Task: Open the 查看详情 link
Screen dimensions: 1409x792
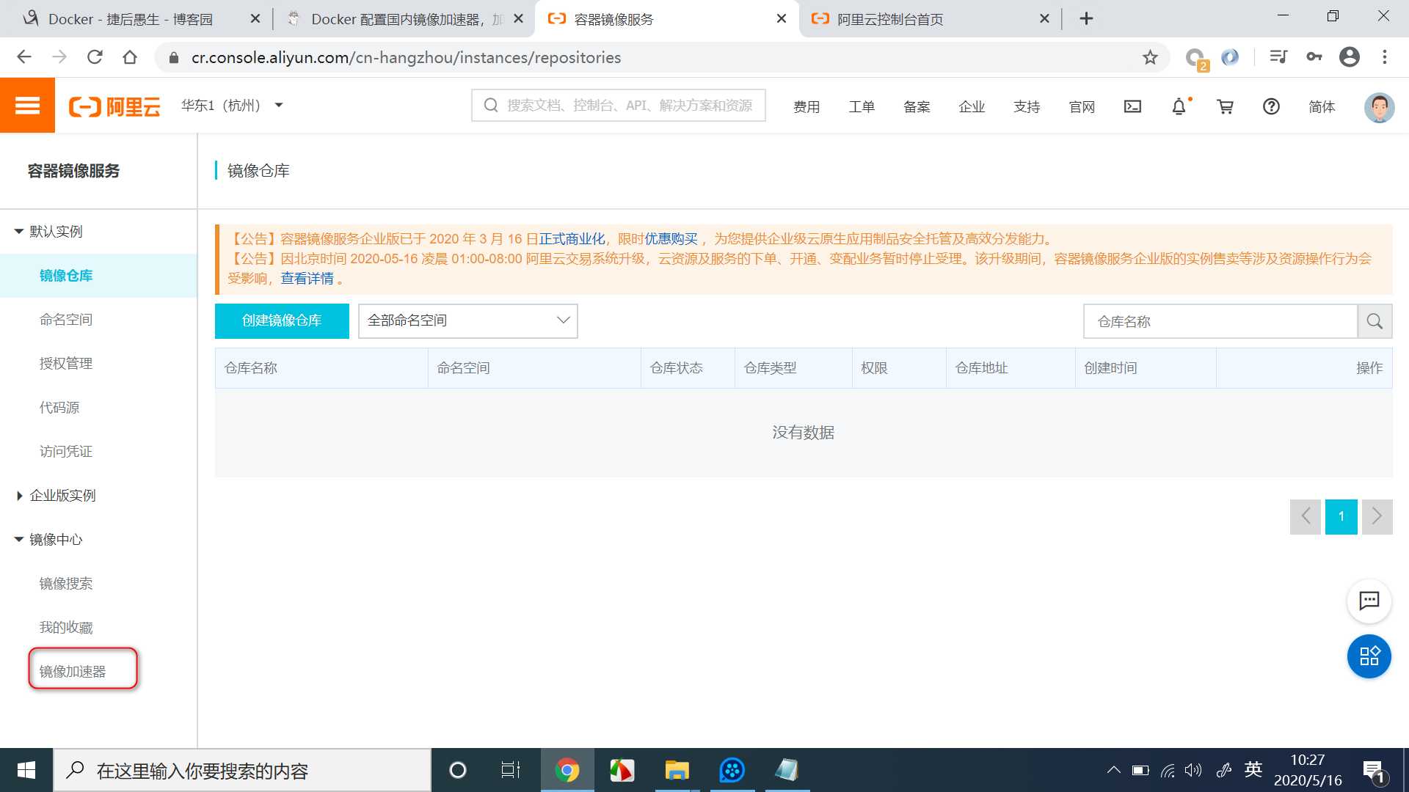Action: 307,279
